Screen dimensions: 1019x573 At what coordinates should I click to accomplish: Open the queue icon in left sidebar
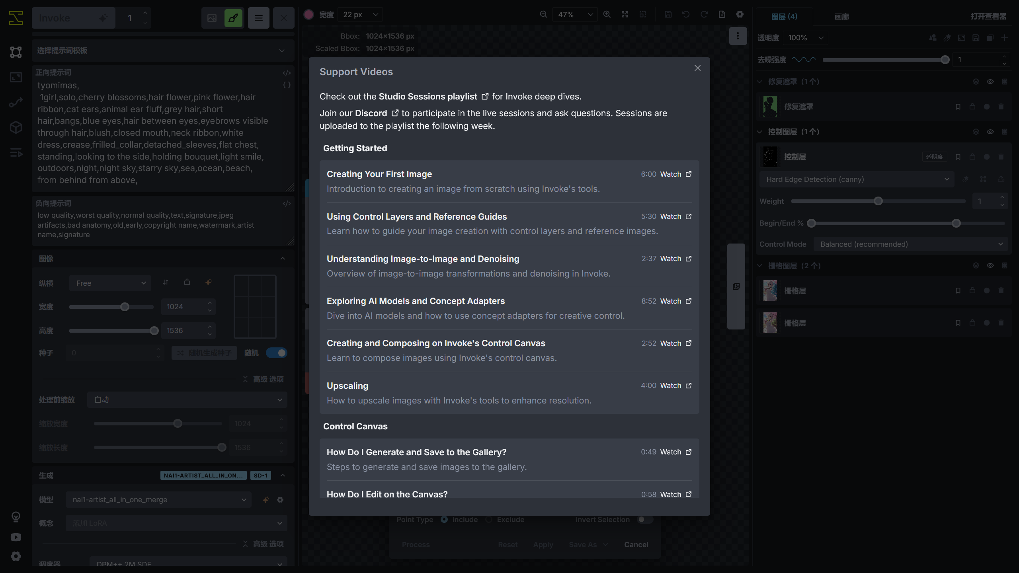click(x=16, y=152)
